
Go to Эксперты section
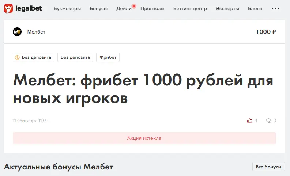tap(227, 9)
